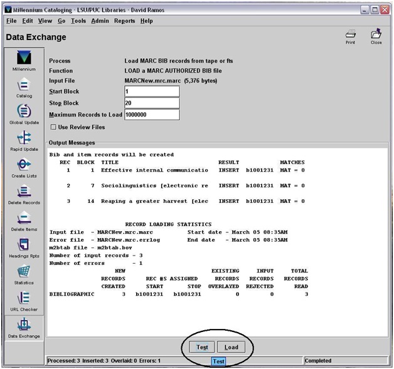Enable the Use Review Files checkbox

coord(53,127)
